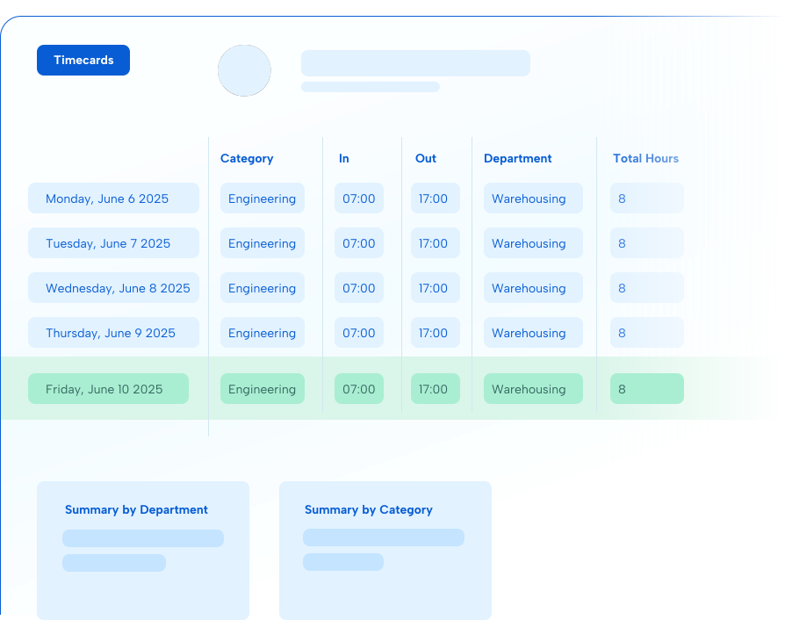The image size is (785, 620).
Task: Click the 17:00 Out time for Monday
Action: (x=435, y=198)
